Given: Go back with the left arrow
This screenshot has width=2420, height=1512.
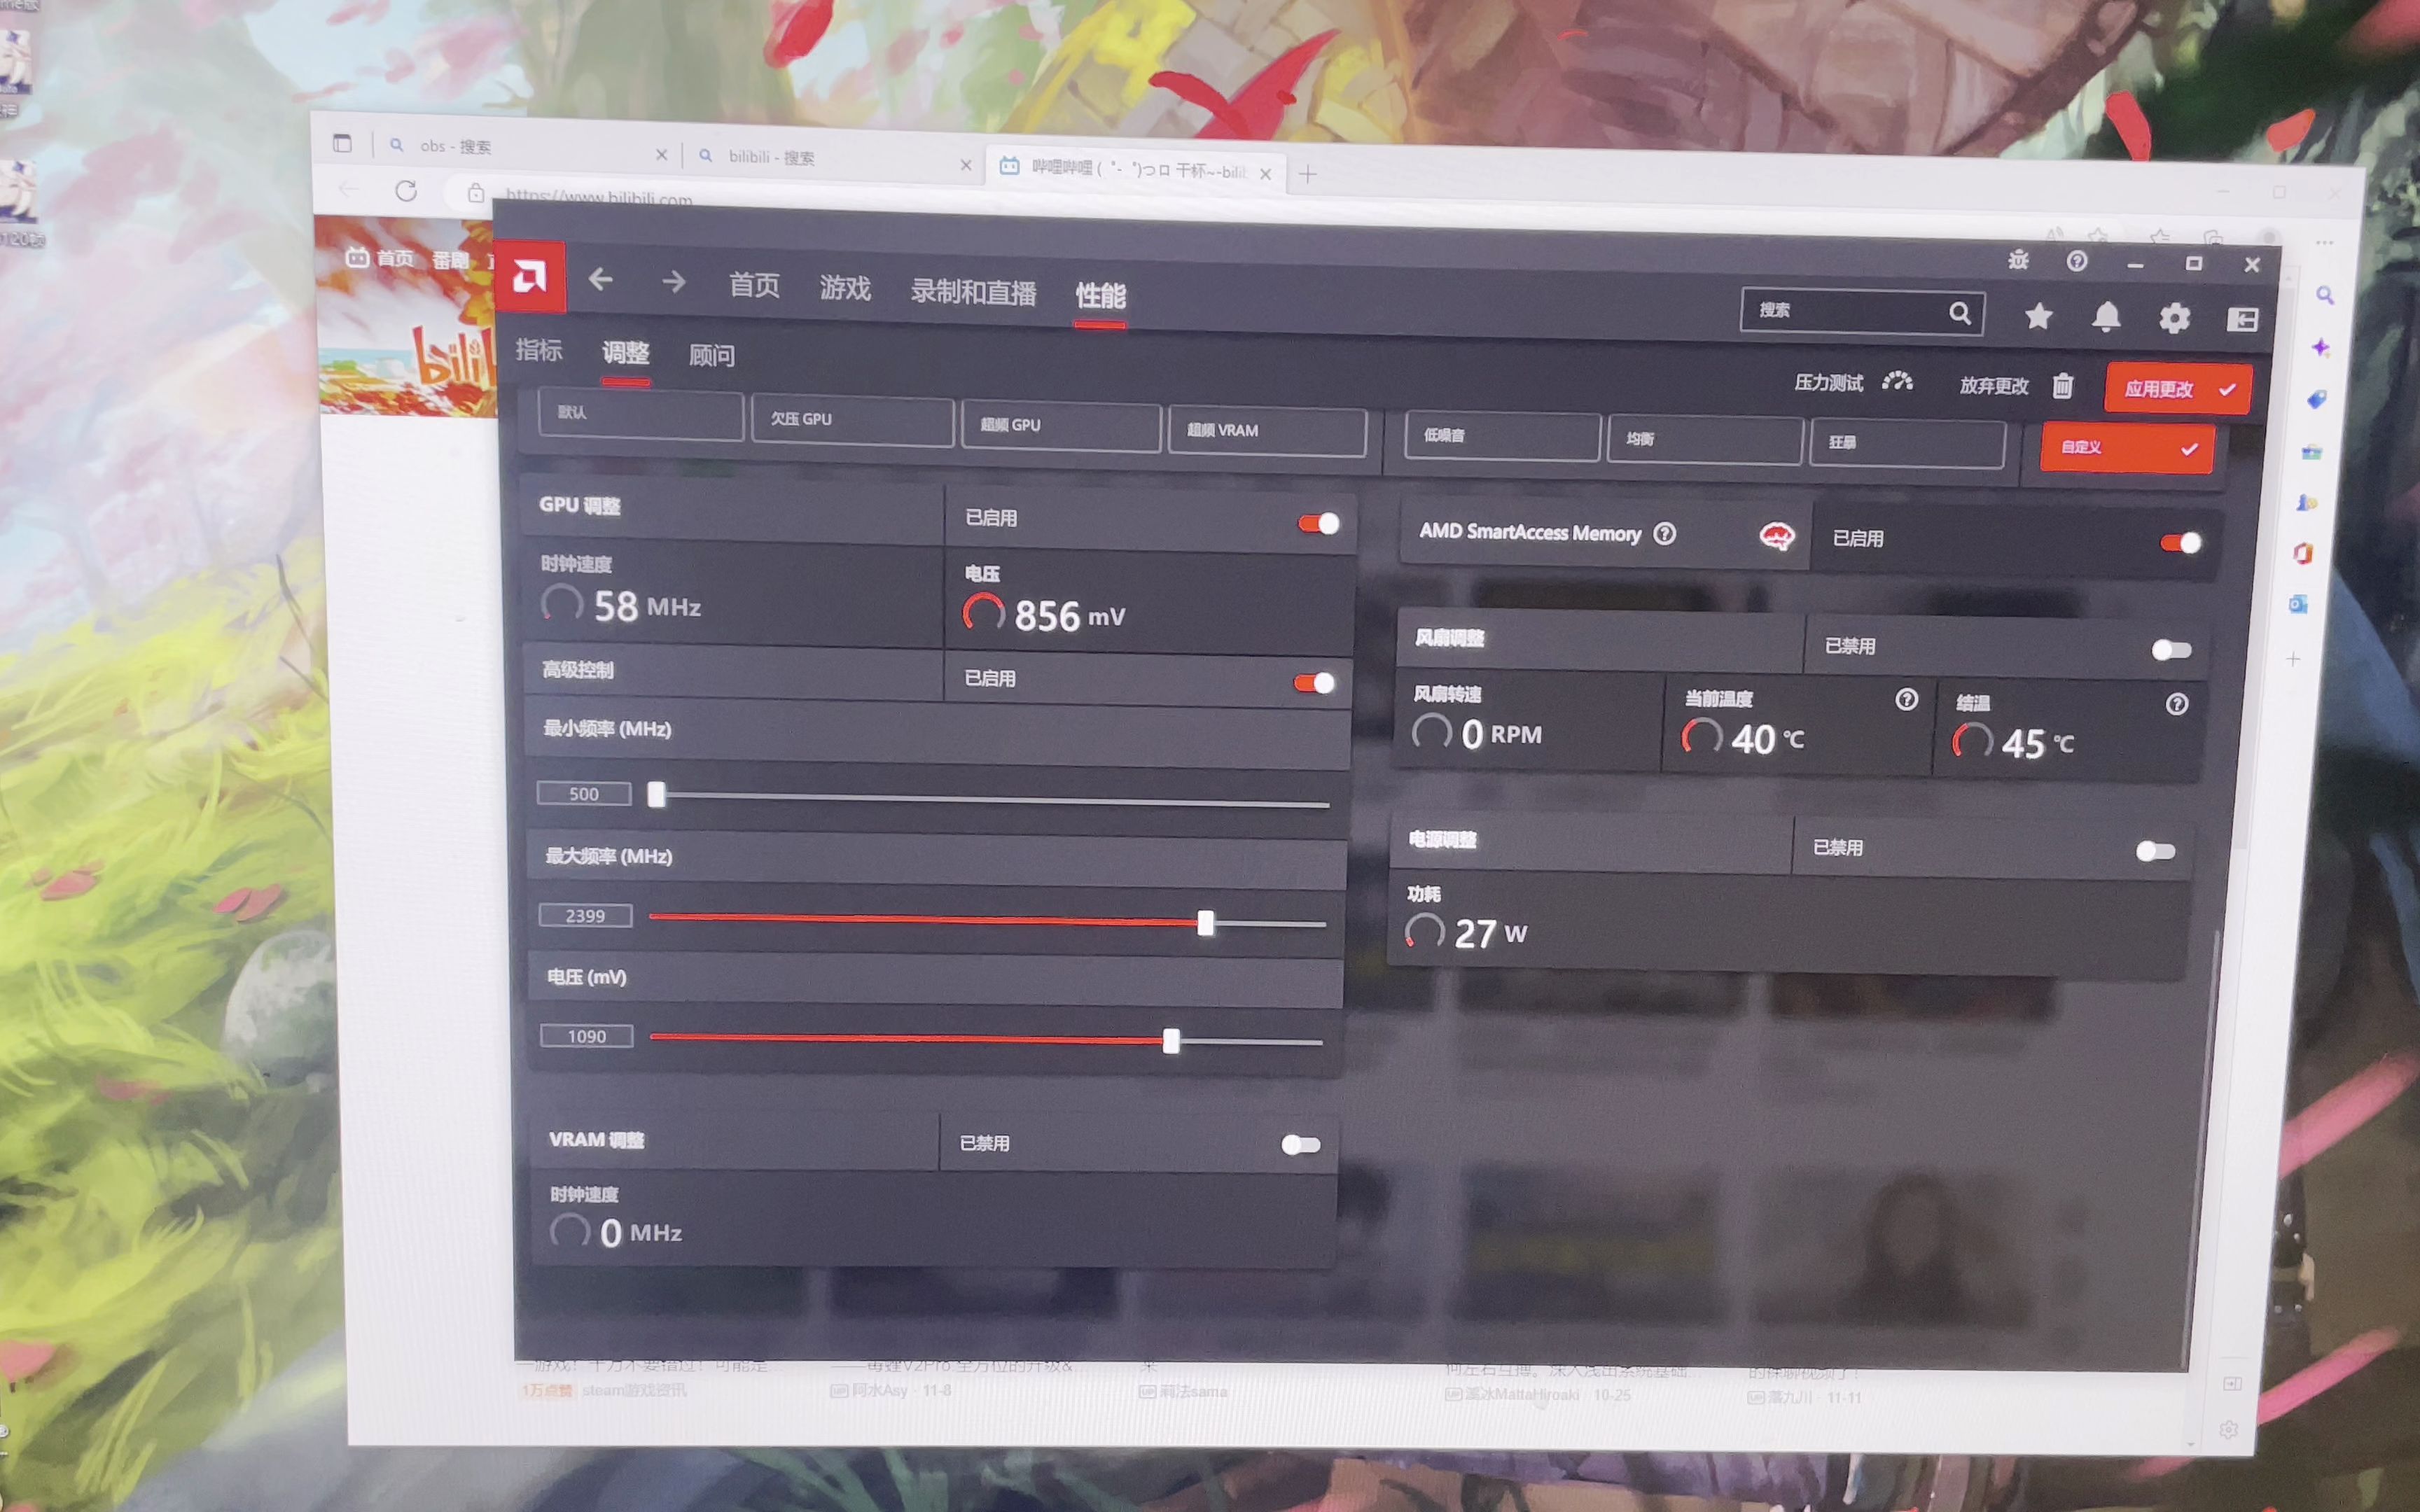Looking at the screenshot, I should [601, 280].
